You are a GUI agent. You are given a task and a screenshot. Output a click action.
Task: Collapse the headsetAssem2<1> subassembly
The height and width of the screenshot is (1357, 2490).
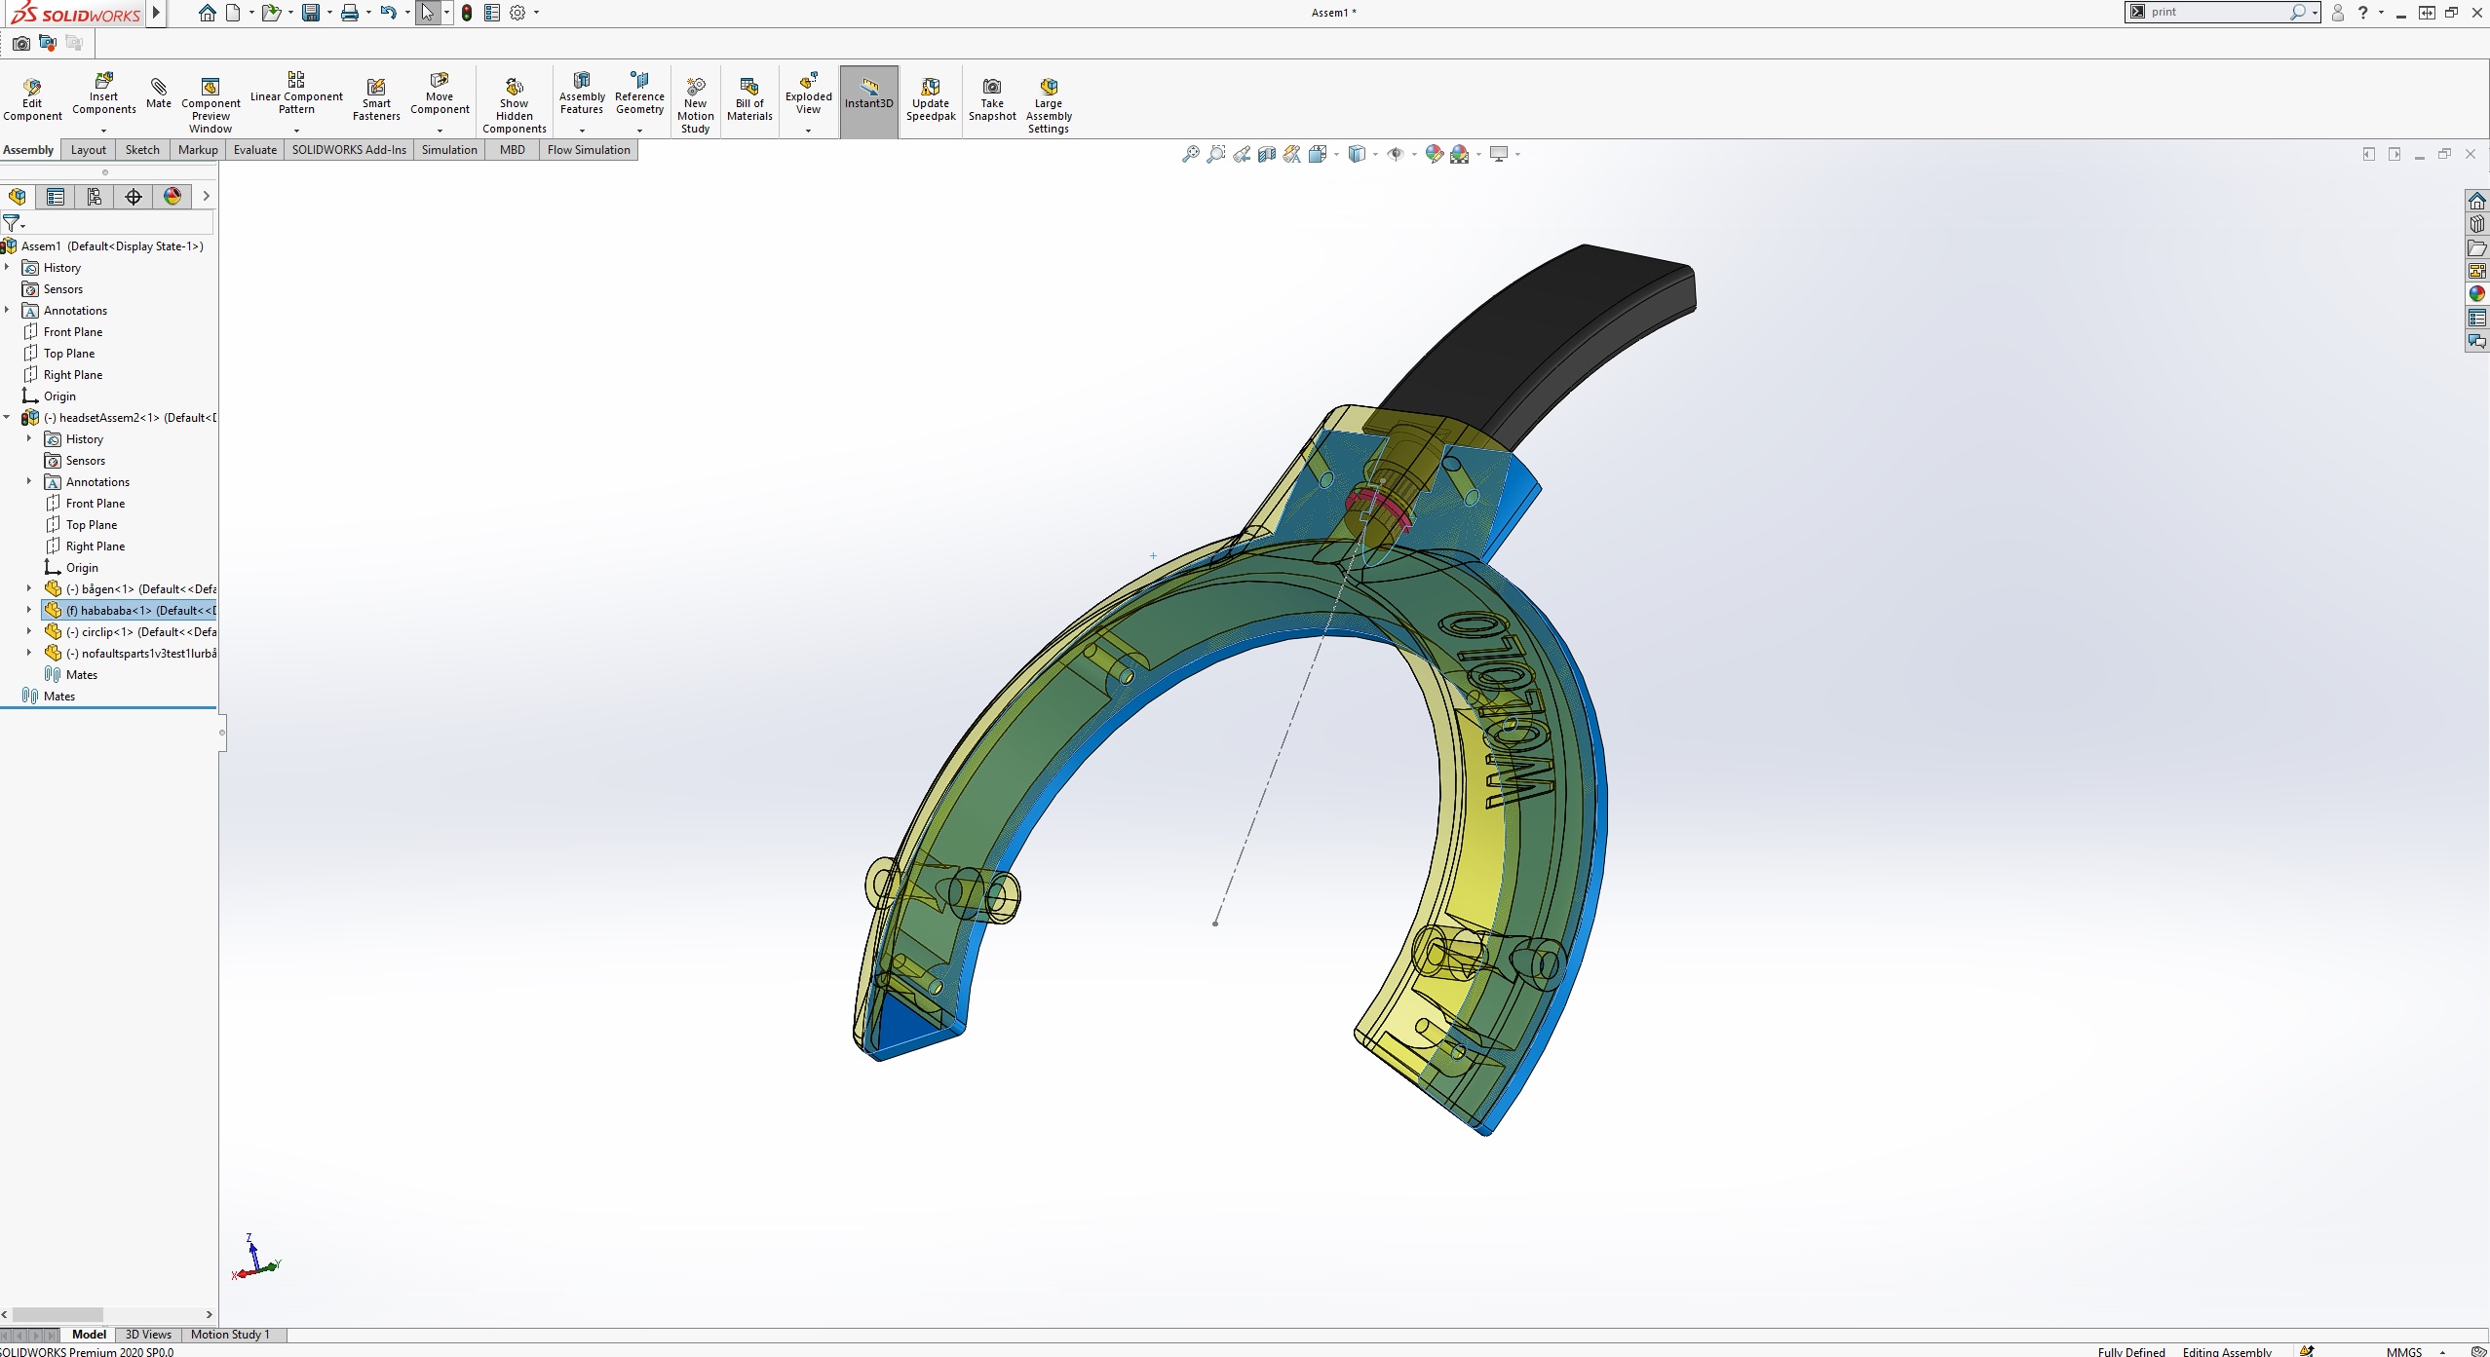(8, 417)
